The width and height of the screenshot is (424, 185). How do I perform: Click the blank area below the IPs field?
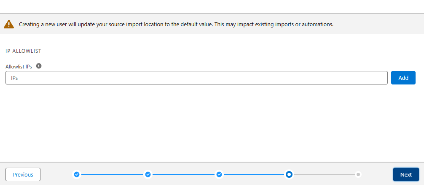pyautogui.click(x=196, y=122)
